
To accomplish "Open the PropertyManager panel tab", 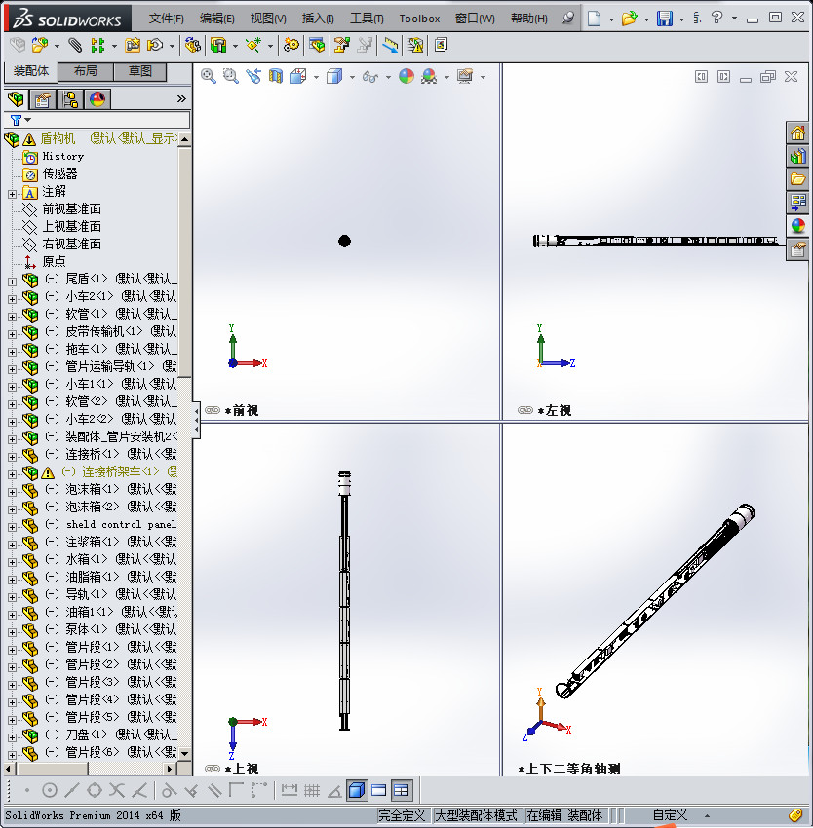I will 42,99.
